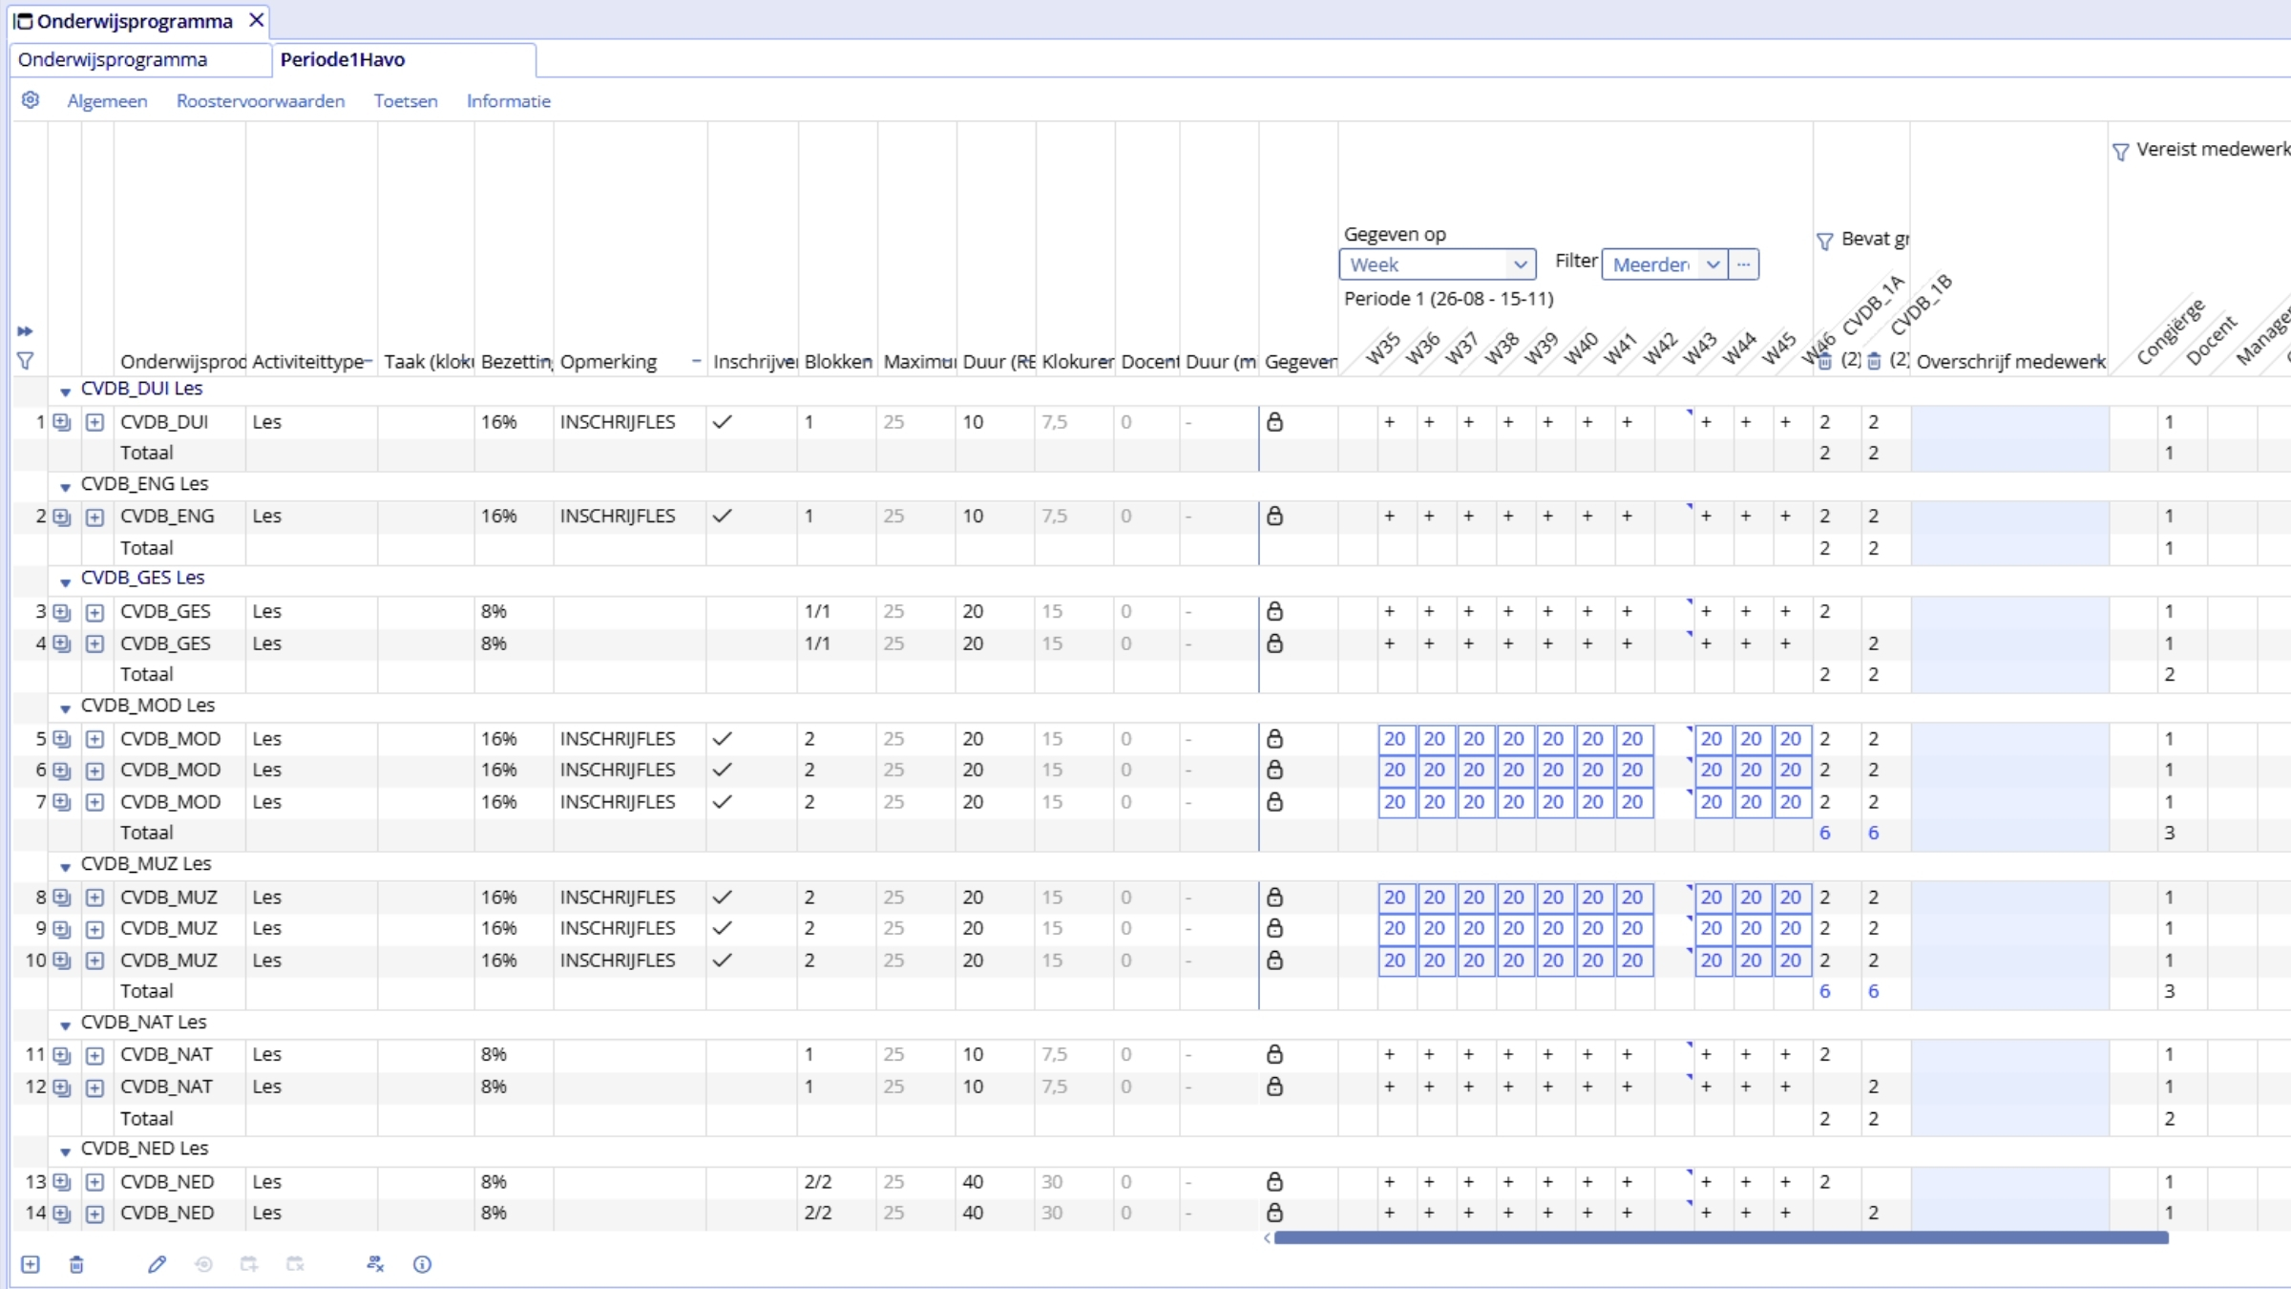Collapse the CVDB_MUZ Les group

tap(65, 867)
